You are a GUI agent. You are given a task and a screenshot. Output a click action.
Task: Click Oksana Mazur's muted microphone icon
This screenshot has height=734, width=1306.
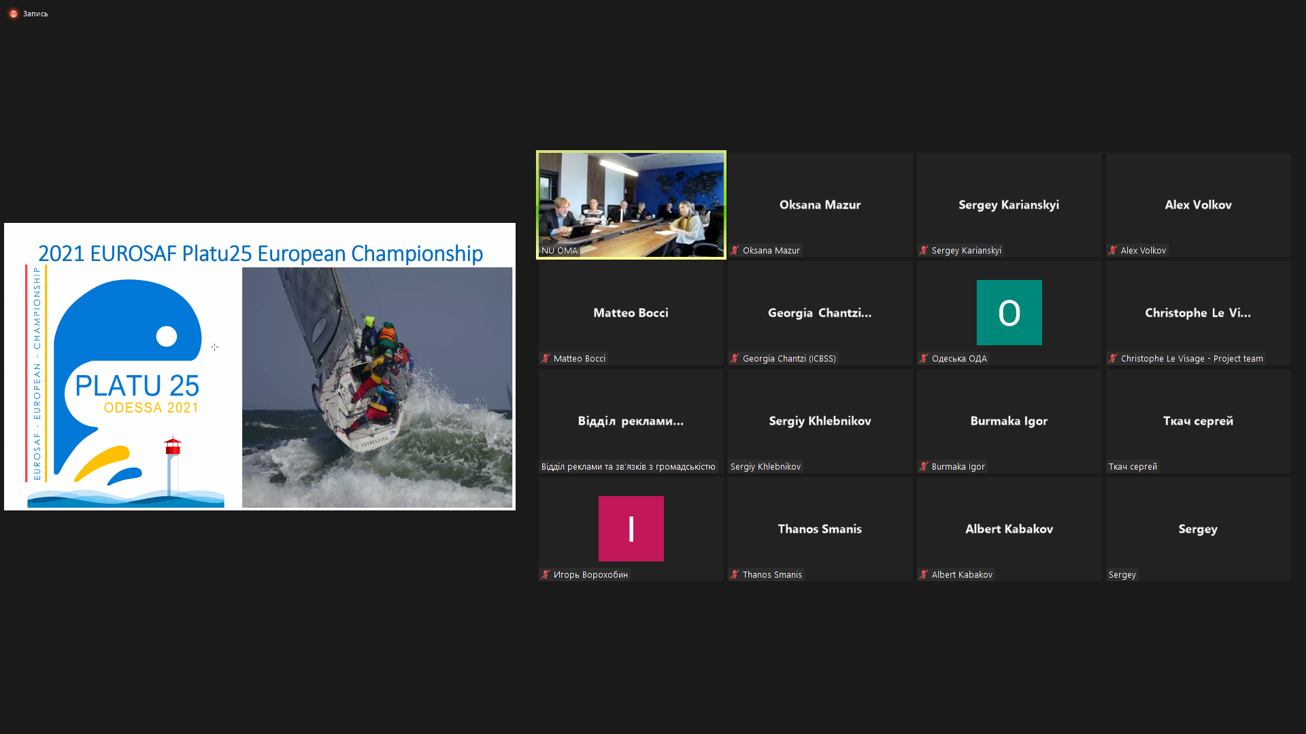point(735,251)
